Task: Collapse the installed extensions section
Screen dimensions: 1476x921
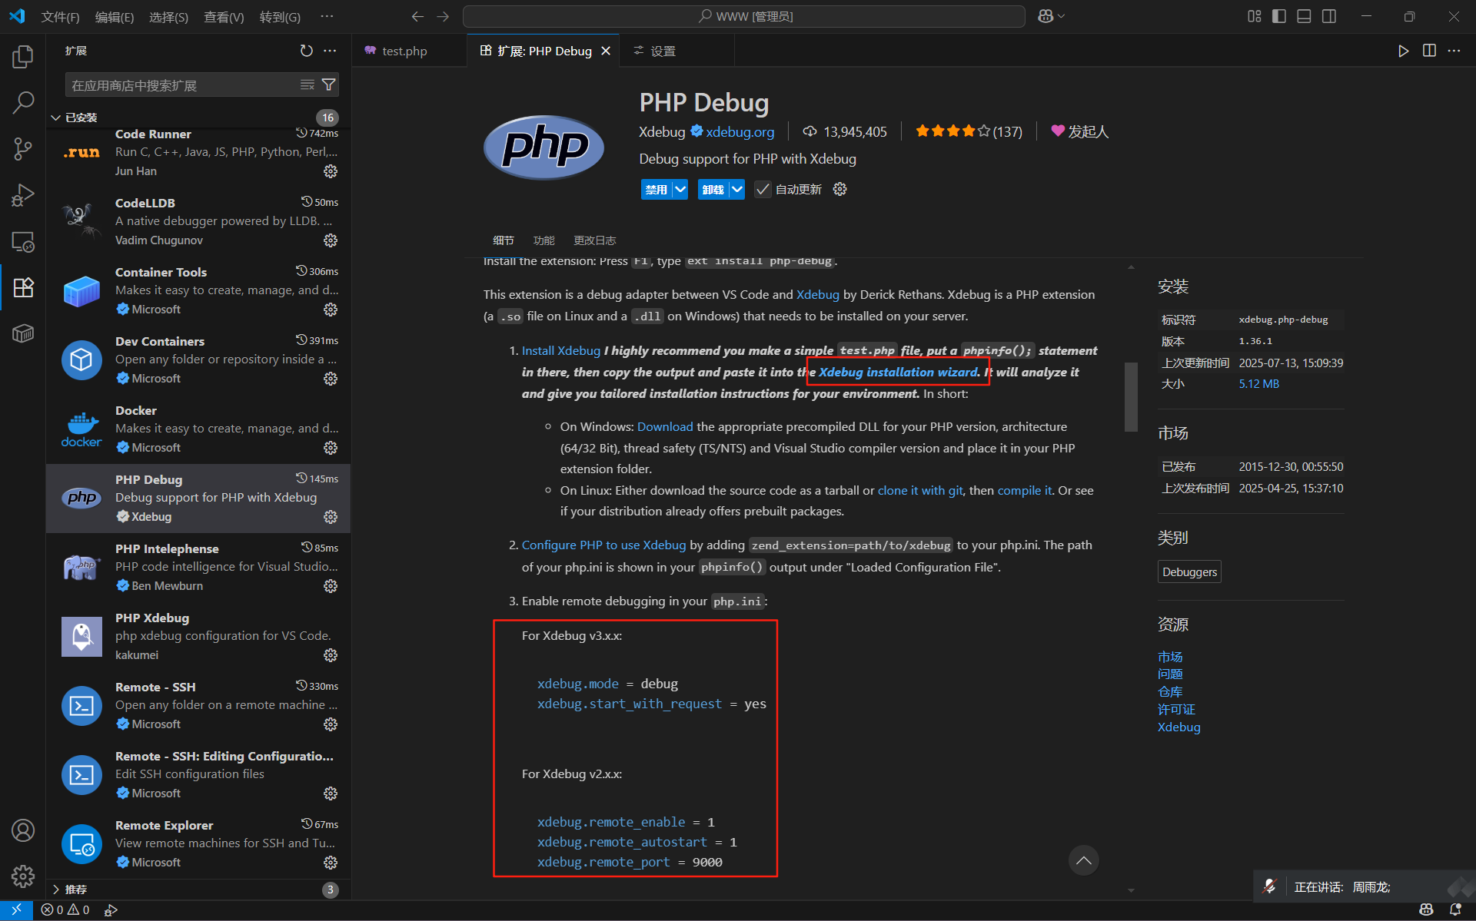Action: (x=55, y=118)
